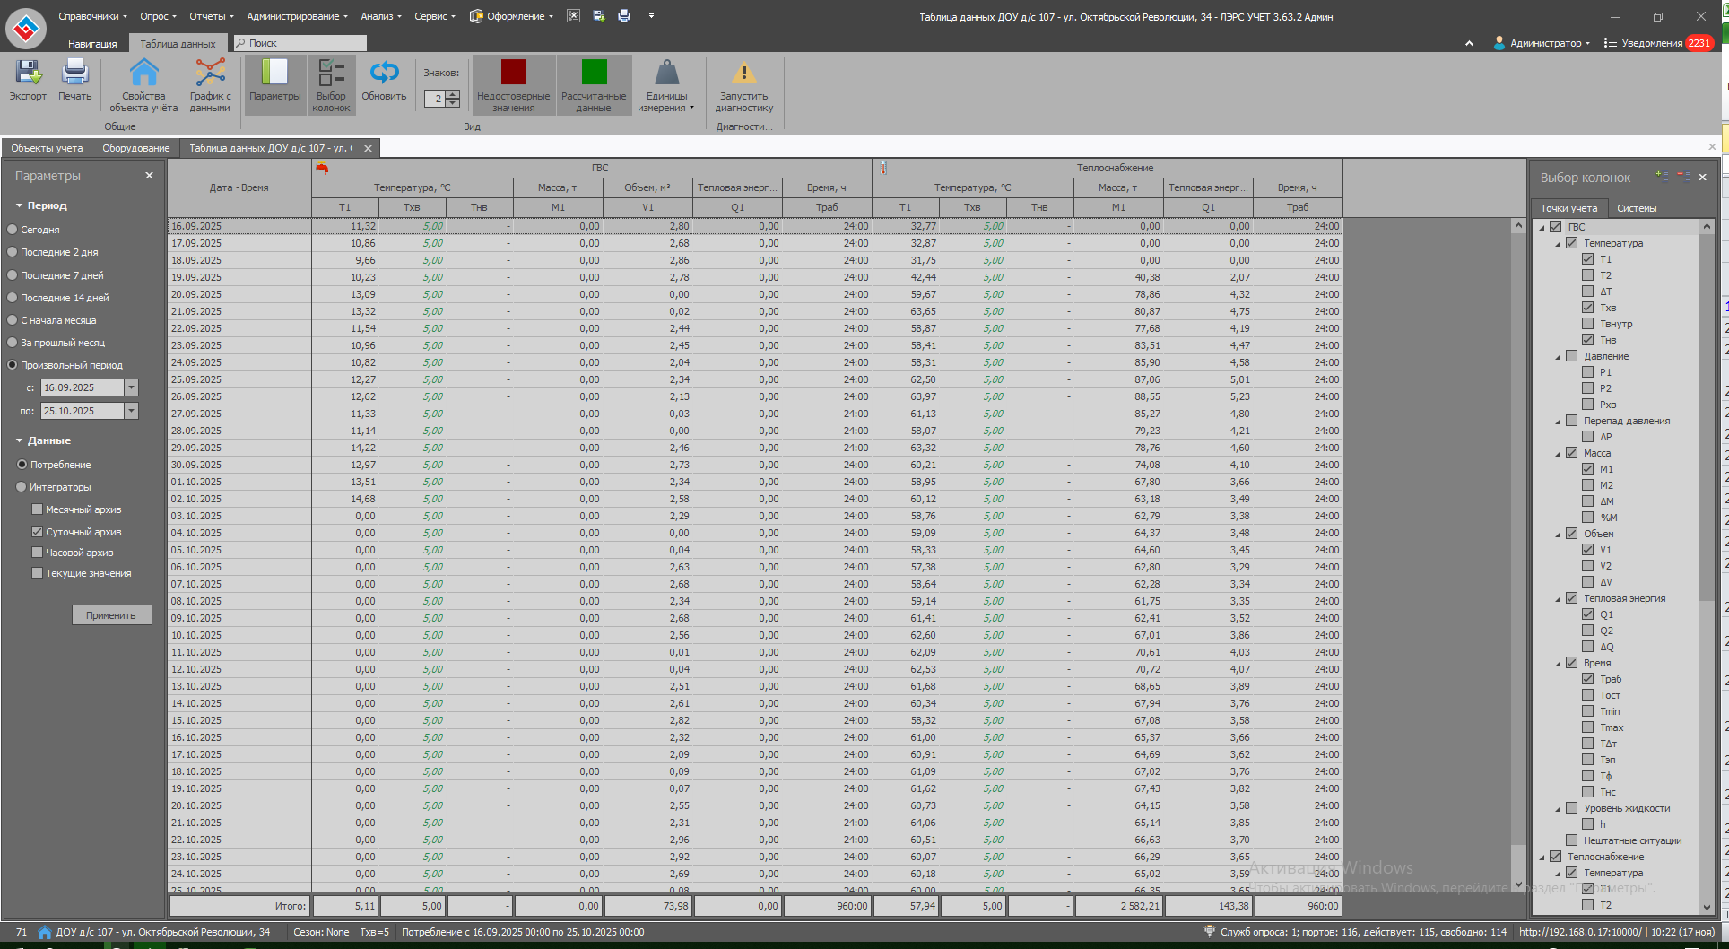This screenshot has width=1729, height=949.
Task: Open Единицы измерения weight icon
Action: 666,74
